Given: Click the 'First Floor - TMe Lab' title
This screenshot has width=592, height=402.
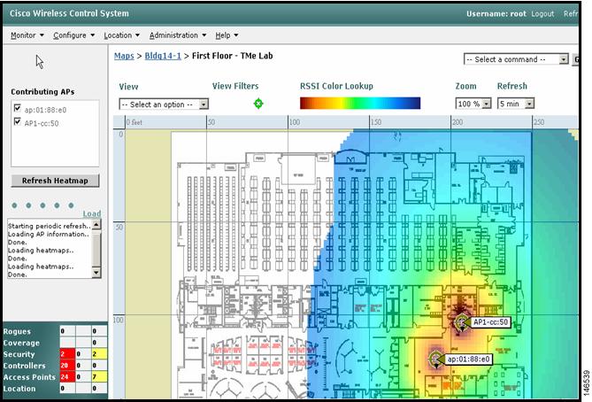Looking at the screenshot, I should 232,56.
